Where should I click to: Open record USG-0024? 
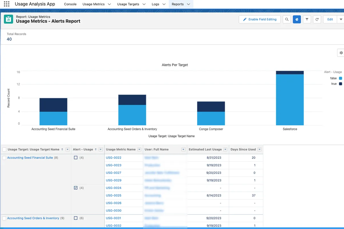point(114,188)
